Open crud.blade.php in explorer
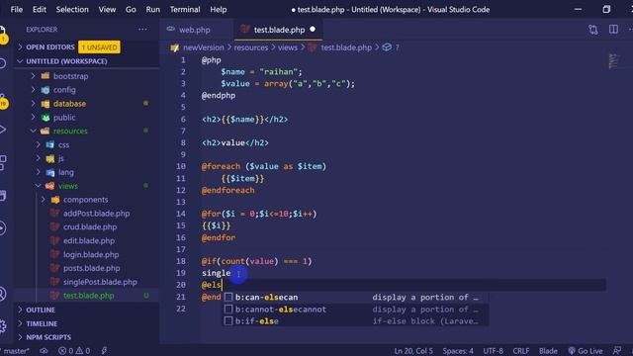Image resolution: width=633 pixels, height=356 pixels. pyautogui.click(x=90, y=226)
